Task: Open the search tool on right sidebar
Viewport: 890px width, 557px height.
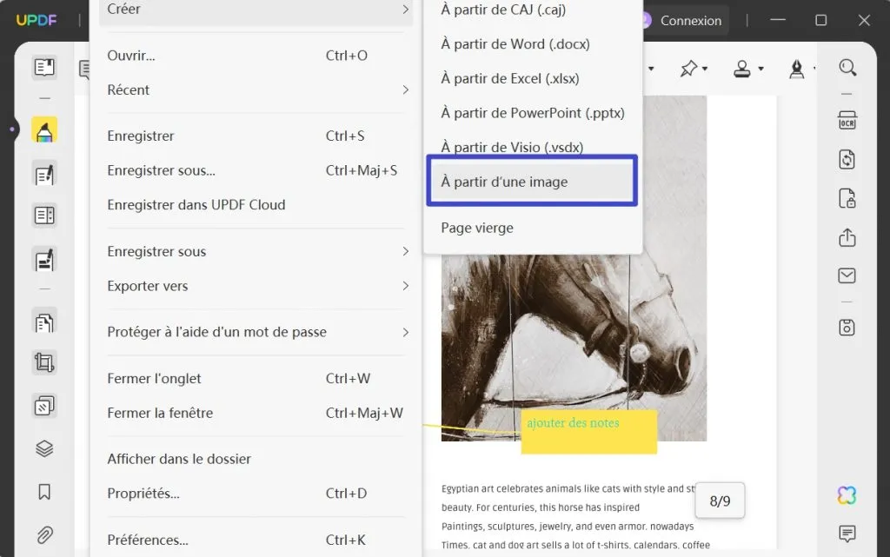Action: point(848,67)
